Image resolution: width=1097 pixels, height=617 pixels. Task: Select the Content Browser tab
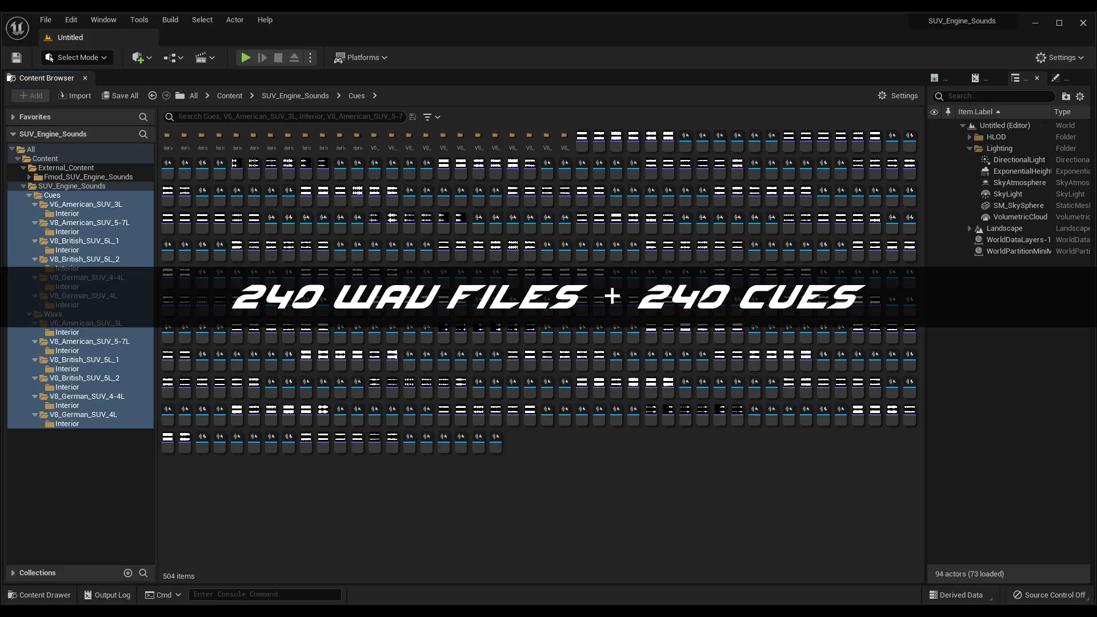tap(46, 78)
